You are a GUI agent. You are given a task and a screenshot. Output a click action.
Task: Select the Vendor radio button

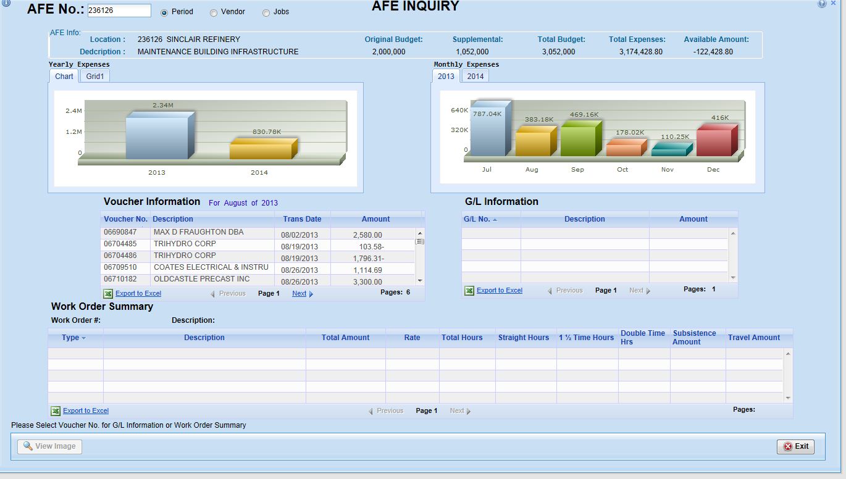pyautogui.click(x=214, y=12)
